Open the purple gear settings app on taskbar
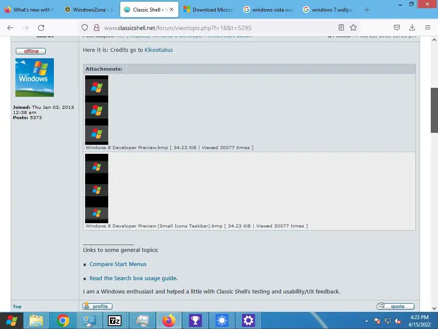 point(249,320)
